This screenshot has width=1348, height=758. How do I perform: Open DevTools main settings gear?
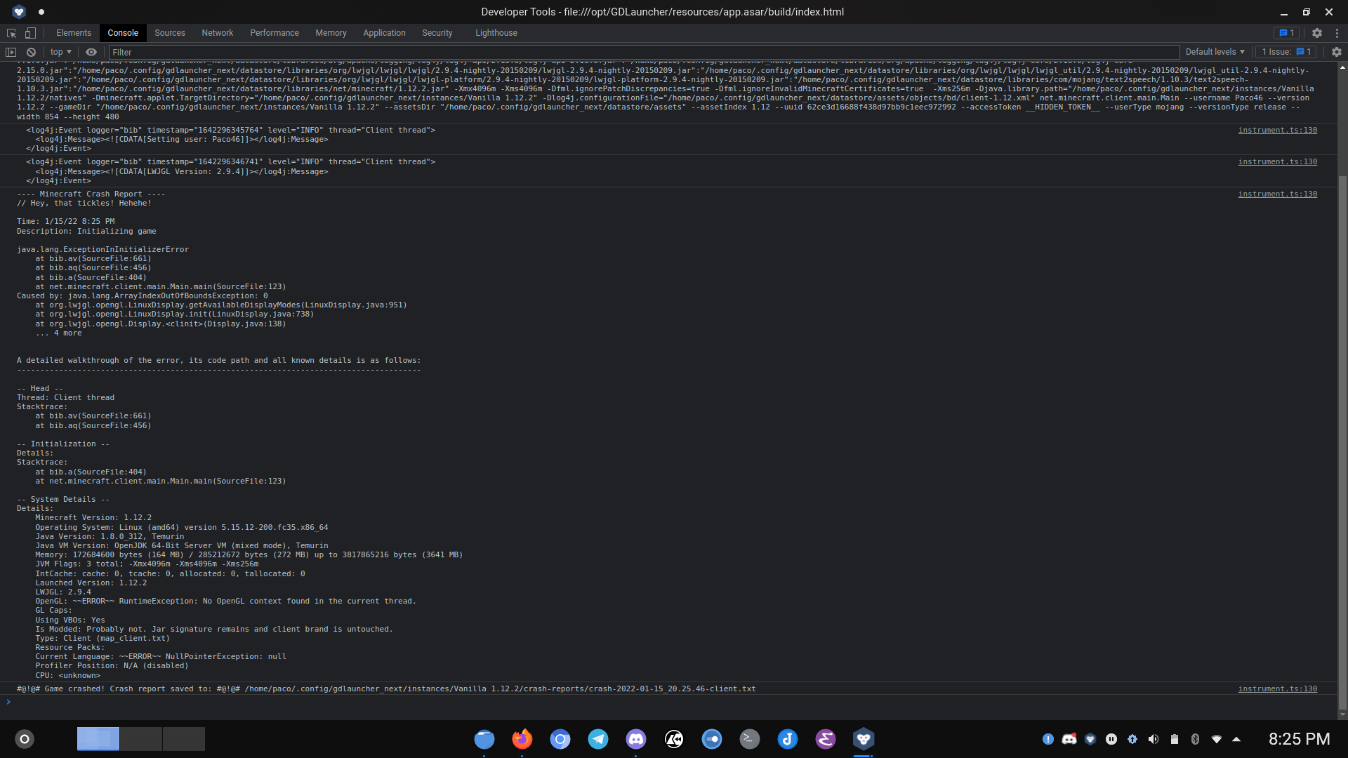[x=1317, y=33]
